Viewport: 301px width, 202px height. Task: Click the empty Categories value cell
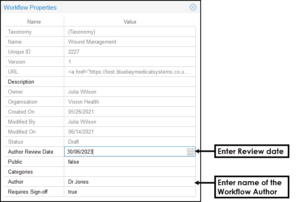point(129,172)
